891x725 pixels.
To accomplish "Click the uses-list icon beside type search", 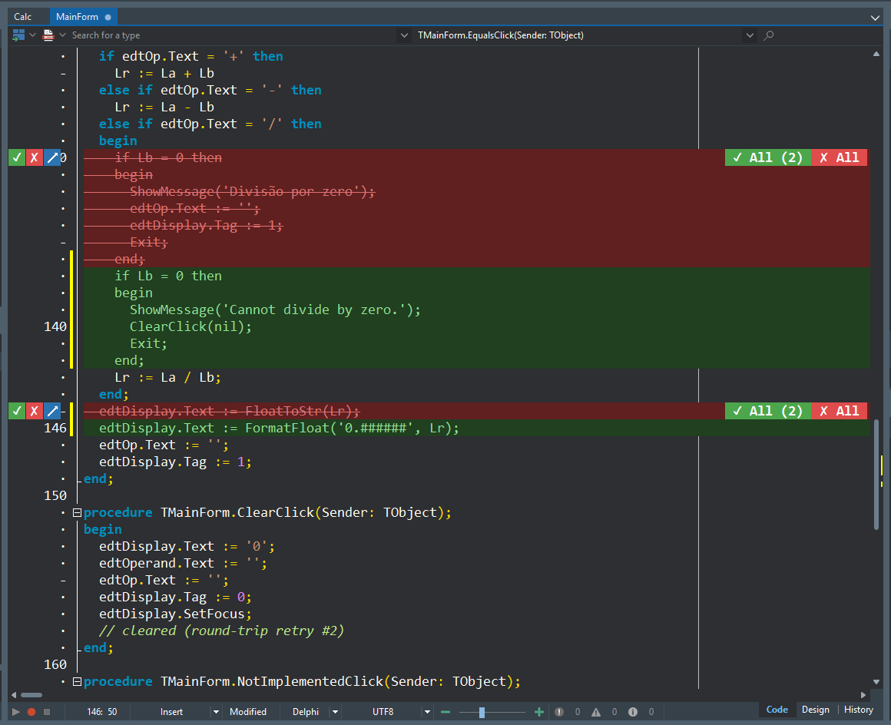I will (49, 35).
